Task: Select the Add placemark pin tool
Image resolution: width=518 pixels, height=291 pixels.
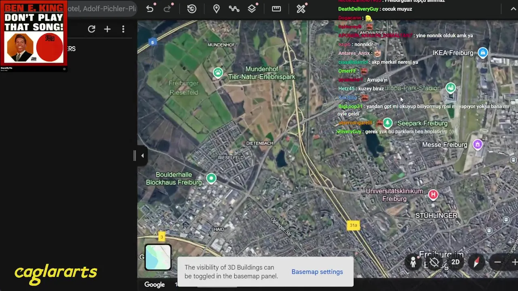Action: (x=217, y=9)
